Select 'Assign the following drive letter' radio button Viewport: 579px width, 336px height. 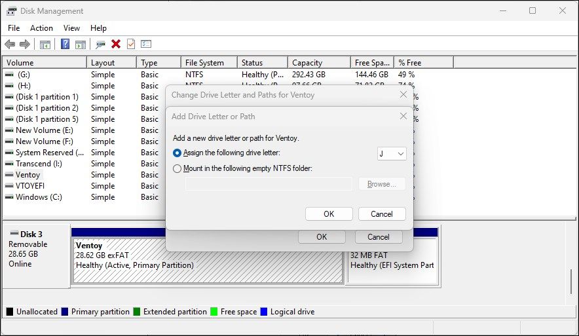pos(177,153)
